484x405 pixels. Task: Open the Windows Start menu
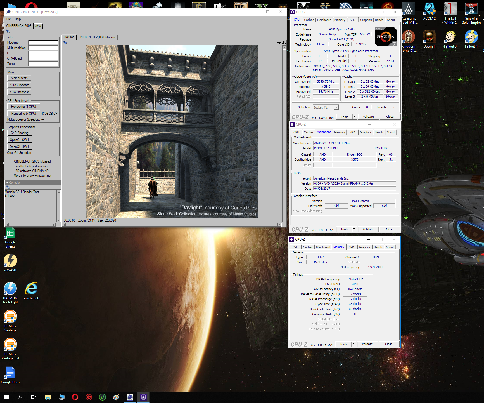click(x=7, y=397)
